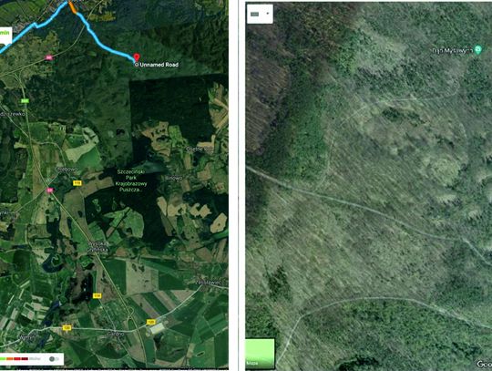The image size is (492, 371).
Task: Click the green highway shield on left map
Action: (26, 101)
